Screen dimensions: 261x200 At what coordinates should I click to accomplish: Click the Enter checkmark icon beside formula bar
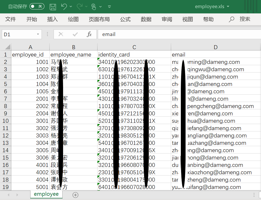coord(75,34)
